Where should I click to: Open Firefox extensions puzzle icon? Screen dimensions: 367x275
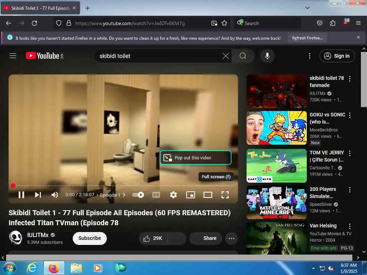point(333,23)
